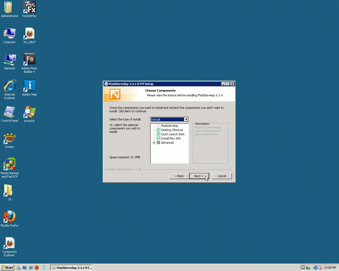Image resolution: width=339 pixels, height=271 pixels.
Task: Click the Safely Remove Hardware tray icon
Action: coord(308,268)
